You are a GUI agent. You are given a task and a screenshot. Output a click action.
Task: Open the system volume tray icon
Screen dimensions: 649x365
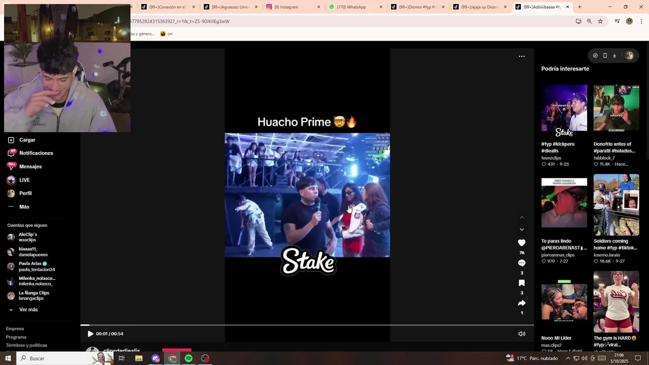click(584, 358)
